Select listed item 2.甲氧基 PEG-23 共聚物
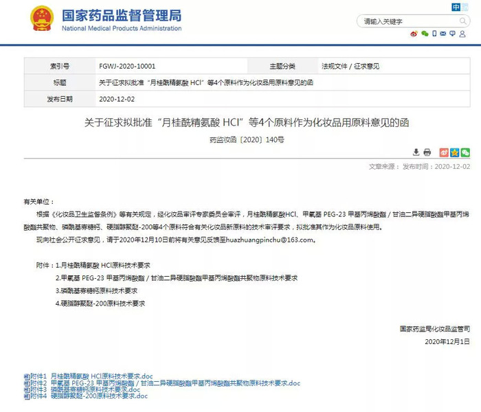Viewport: 481px width, 412px height. 177,278
